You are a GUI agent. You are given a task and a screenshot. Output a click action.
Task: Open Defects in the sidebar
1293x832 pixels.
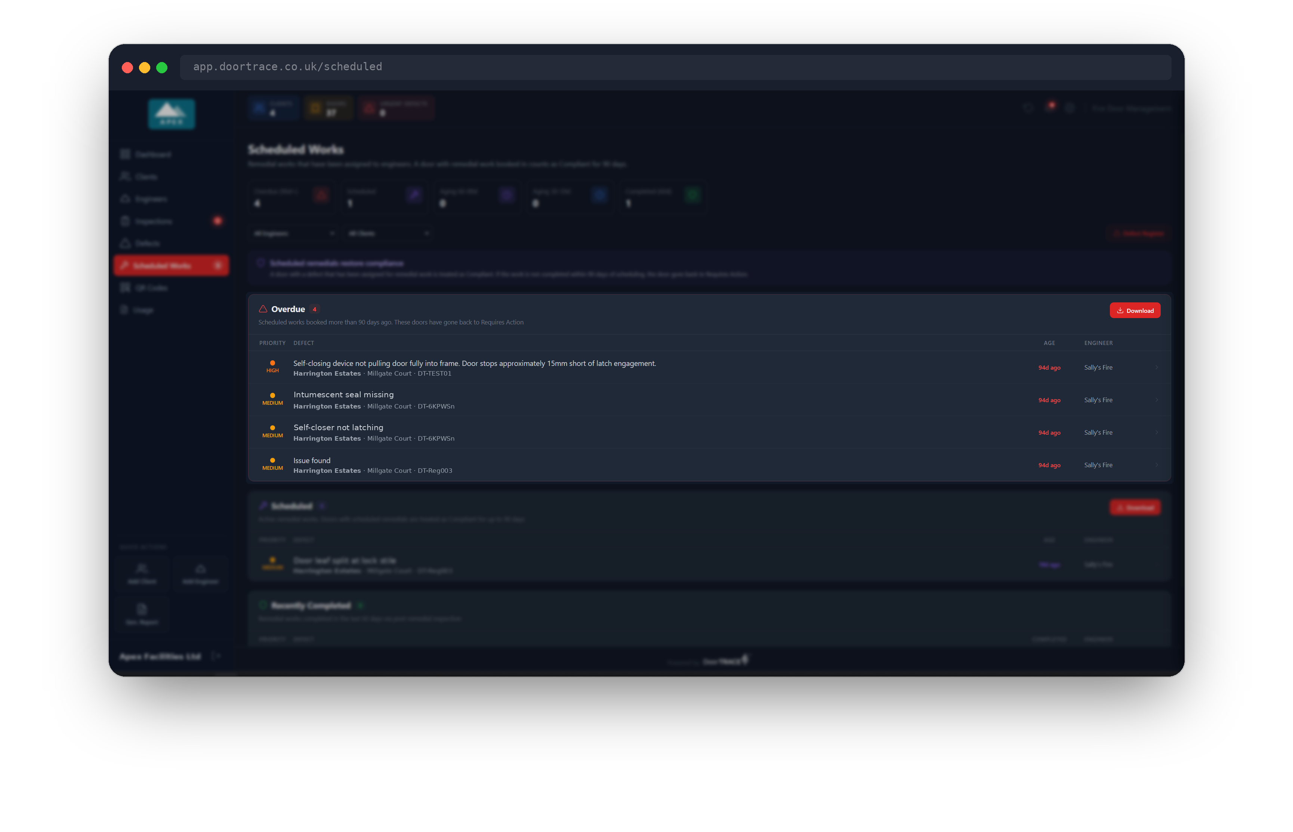click(x=172, y=243)
